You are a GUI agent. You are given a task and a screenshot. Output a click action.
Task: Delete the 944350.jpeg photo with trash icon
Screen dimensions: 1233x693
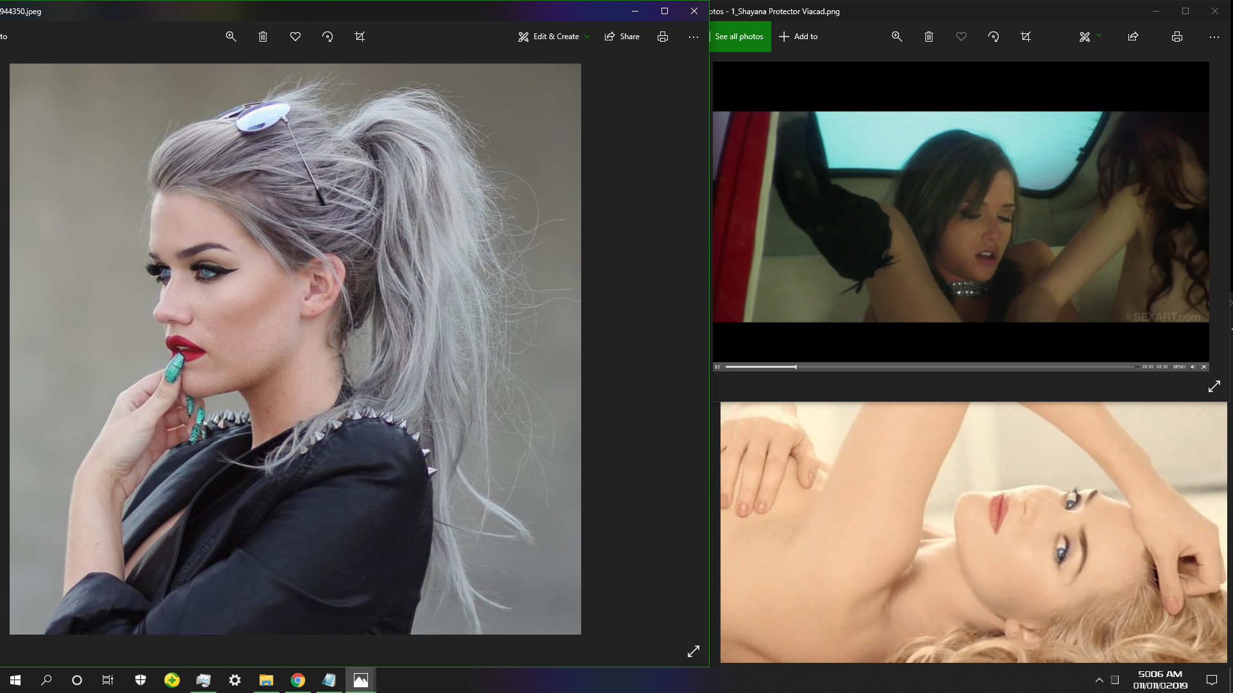263,37
